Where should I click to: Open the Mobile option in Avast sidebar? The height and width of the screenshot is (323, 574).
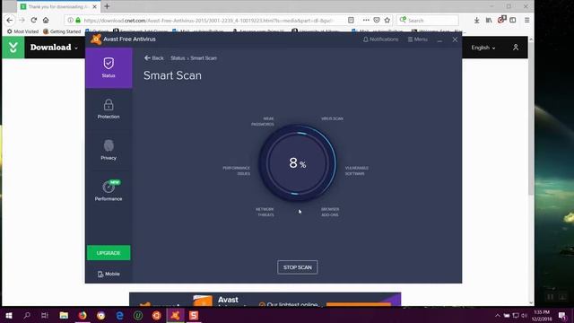tap(109, 274)
